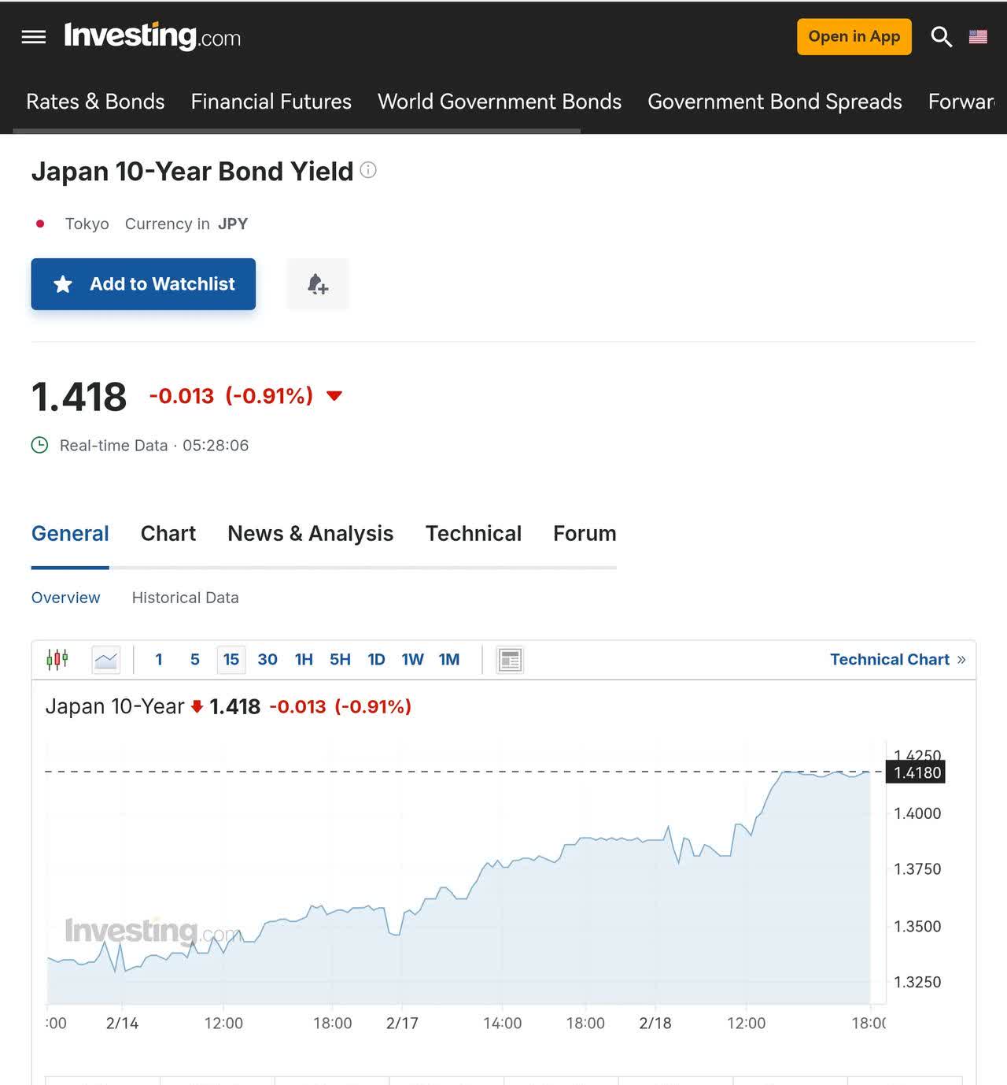
Task: Select the 15 minute chart interval
Action: 231,660
